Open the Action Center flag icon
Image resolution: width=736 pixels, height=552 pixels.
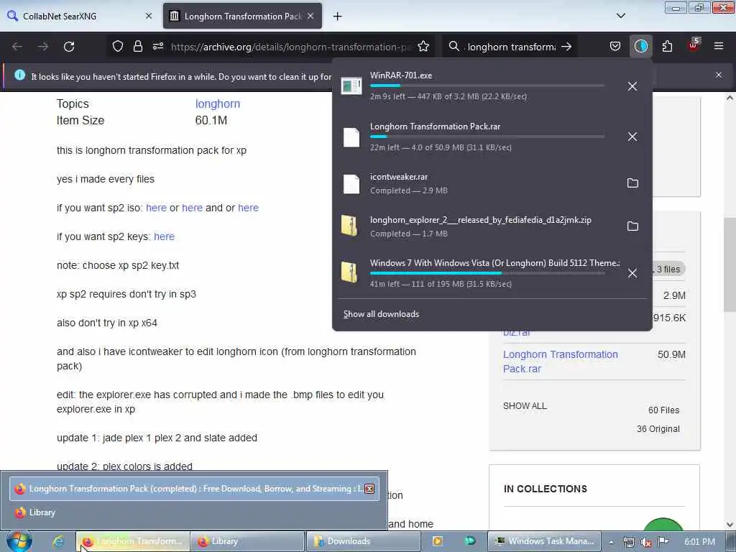(663, 542)
